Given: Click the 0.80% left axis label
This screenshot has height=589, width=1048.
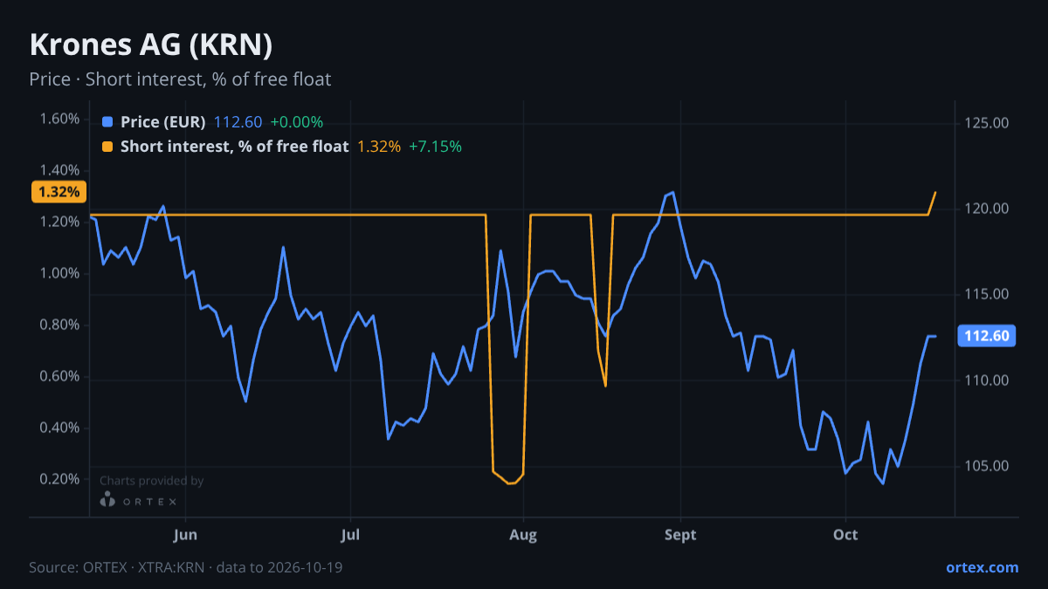Looking at the screenshot, I should [60, 325].
